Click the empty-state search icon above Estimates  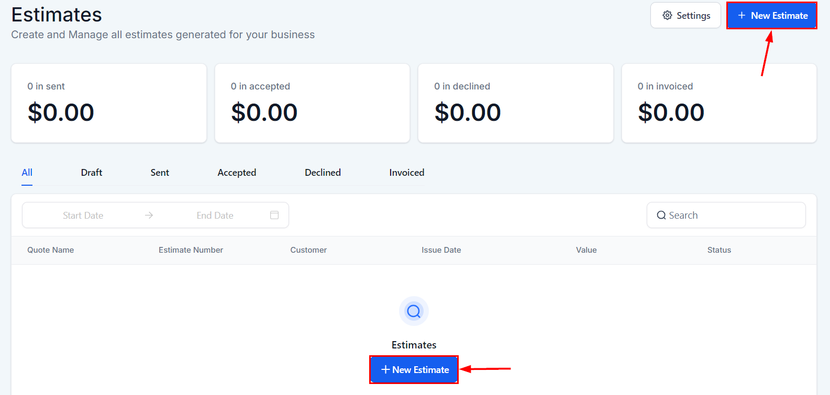coord(414,311)
